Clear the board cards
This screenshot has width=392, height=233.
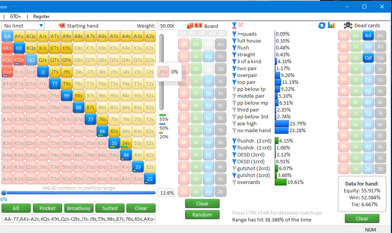click(202, 203)
